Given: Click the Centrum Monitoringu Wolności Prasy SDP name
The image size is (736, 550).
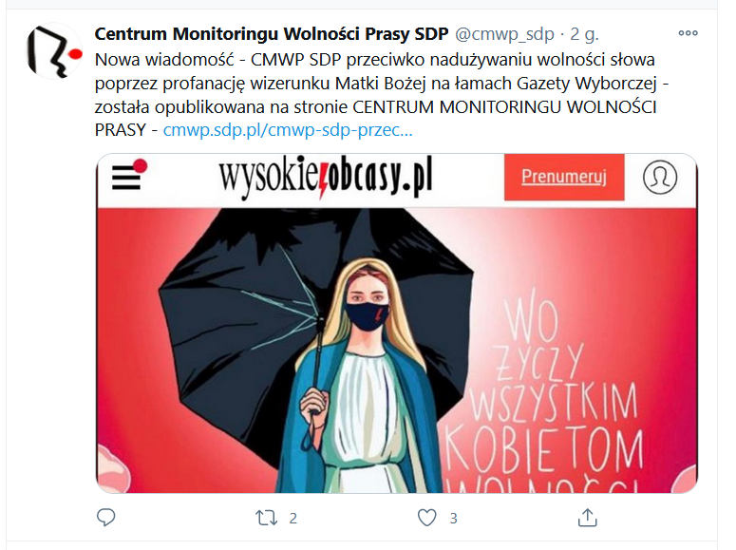Looking at the screenshot, I should (x=272, y=34).
